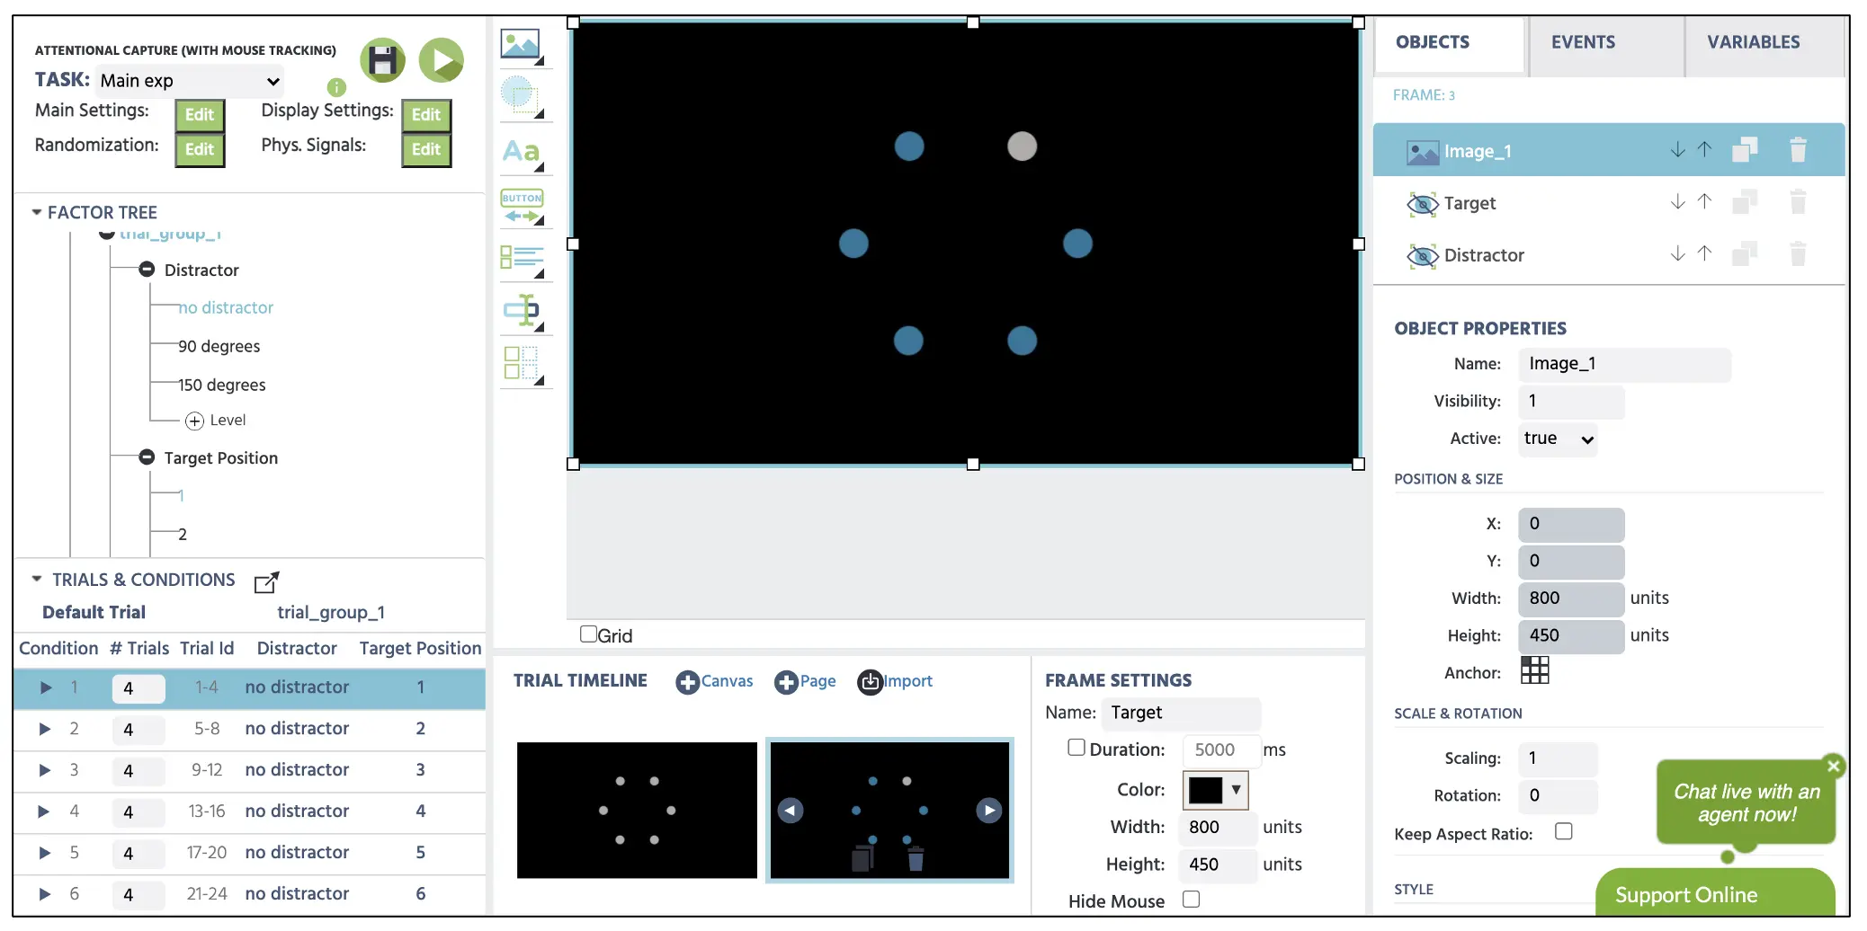The image size is (1867, 931).
Task: Select the text Aa object tool
Action: (522, 151)
